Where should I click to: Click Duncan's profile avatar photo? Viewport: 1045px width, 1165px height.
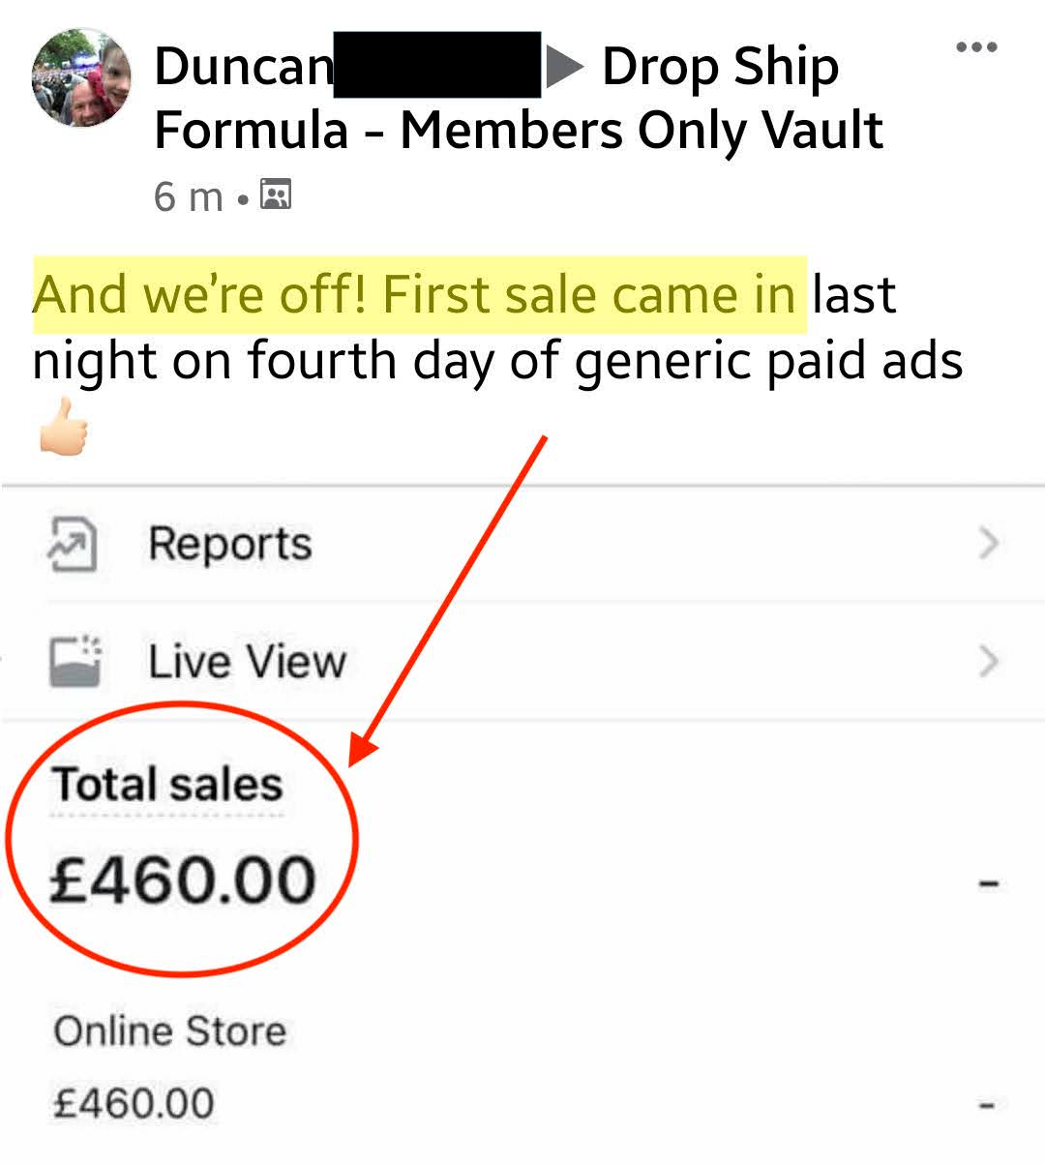[80, 77]
